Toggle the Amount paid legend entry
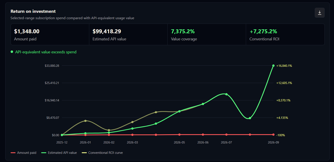 point(23,153)
